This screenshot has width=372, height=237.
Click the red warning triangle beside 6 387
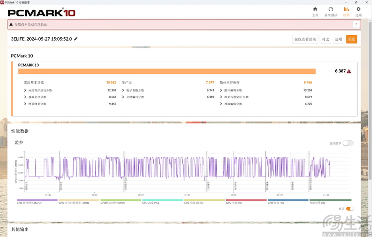349,71
